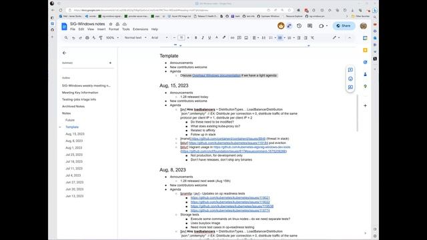Toggle underline formatting
This screenshot has width=427, height=240.
click(209, 38)
